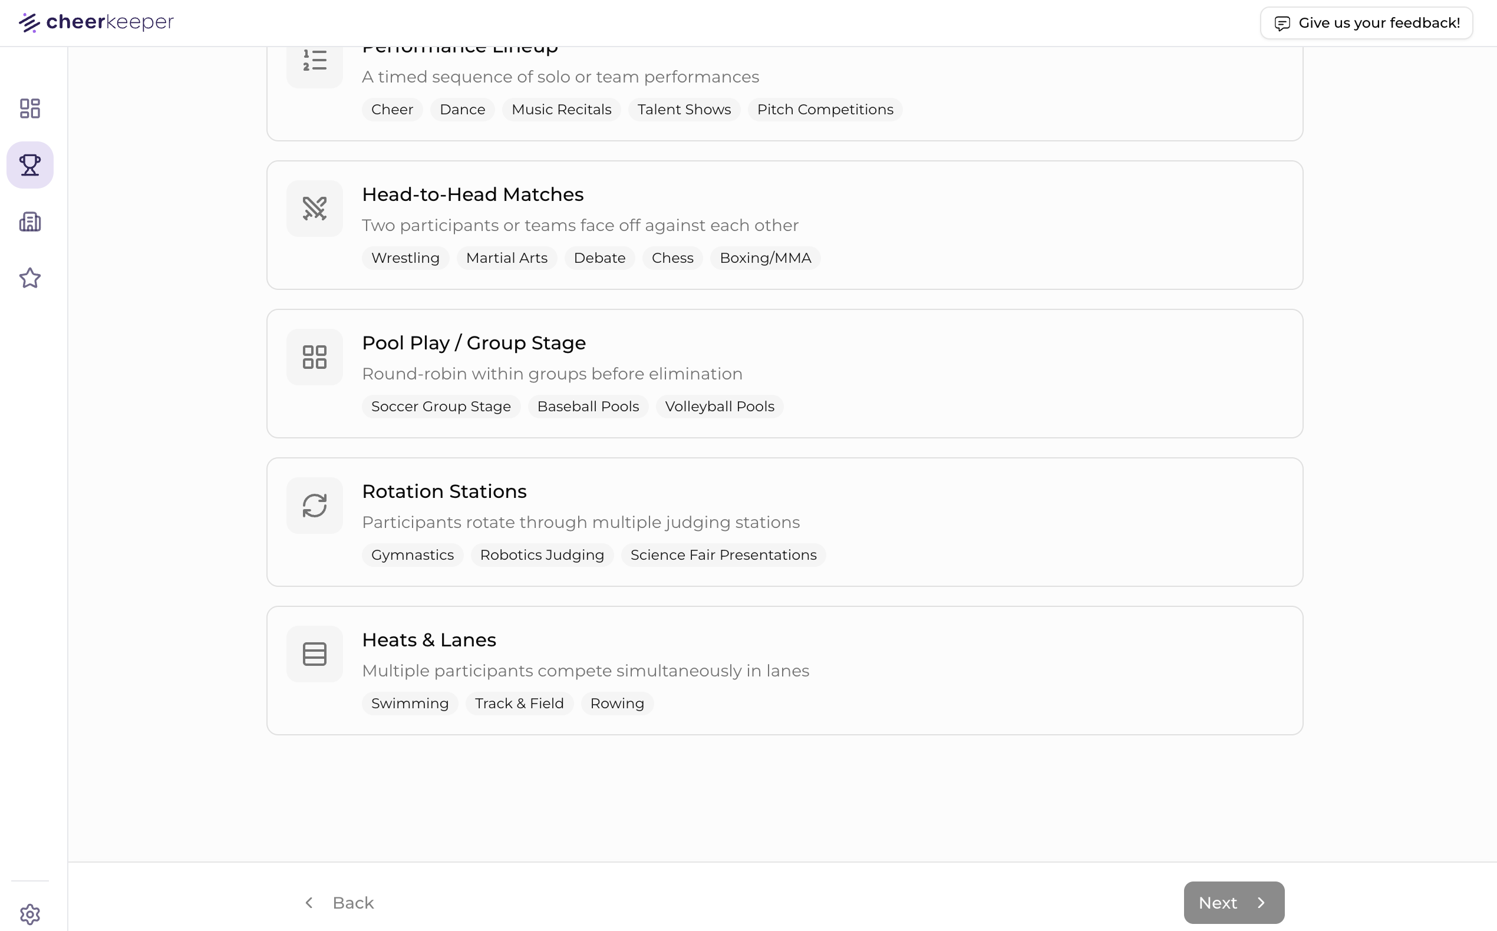The width and height of the screenshot is (1497, 931).
Task: Click the cheerkeeper logo
Action: (x=97, y=22)
